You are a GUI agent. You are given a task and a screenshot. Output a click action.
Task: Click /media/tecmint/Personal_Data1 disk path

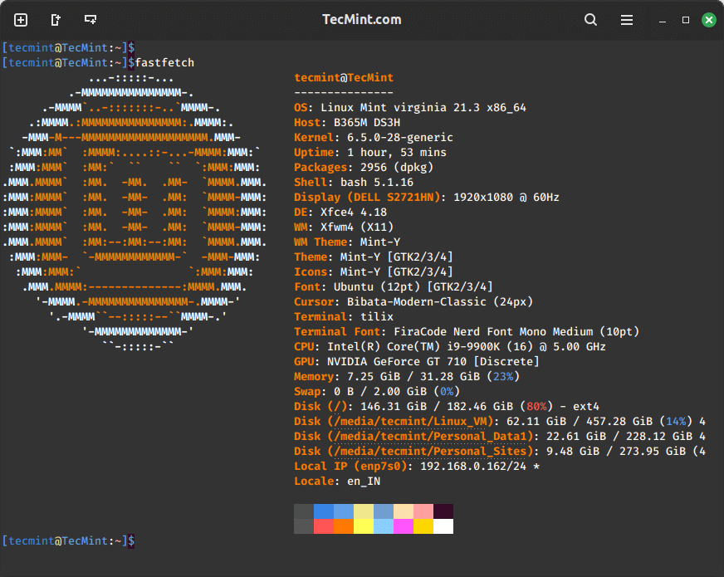pos(430,437)
